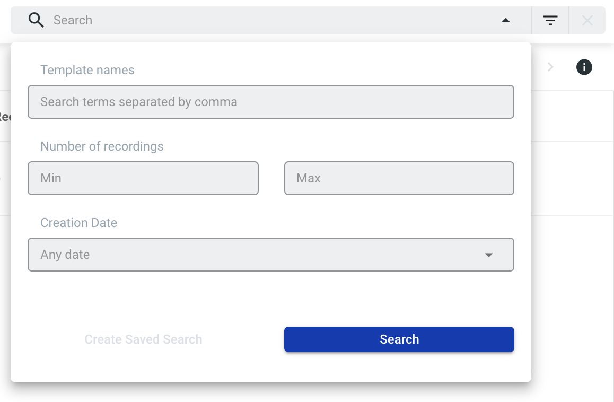Open the Creation Date 'Any date' dropdown
Viewport: 614px width, 402px height.
[271, 255]
